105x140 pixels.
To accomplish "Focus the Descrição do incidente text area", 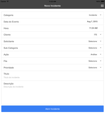I will tap(52, 94).
